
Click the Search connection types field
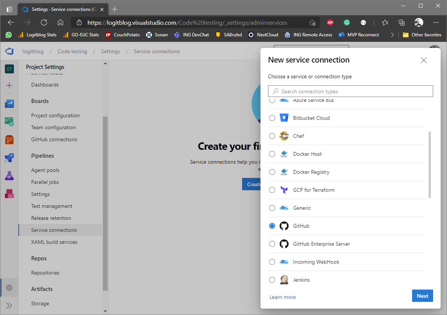click(351, 91)
